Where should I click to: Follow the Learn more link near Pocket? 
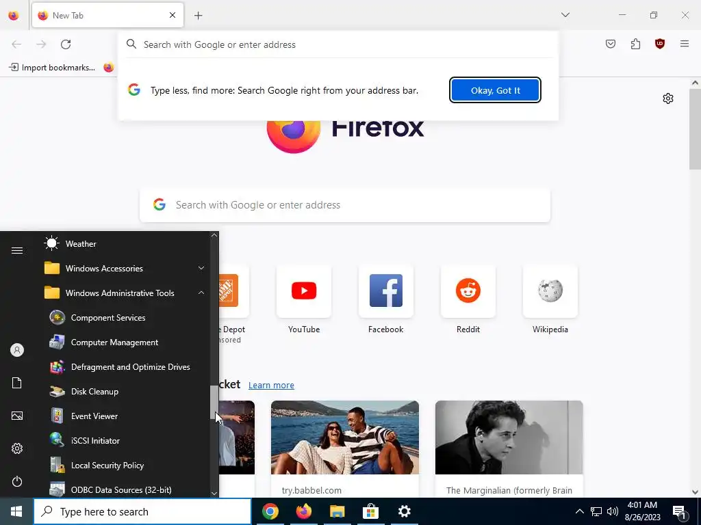[271, 385]
